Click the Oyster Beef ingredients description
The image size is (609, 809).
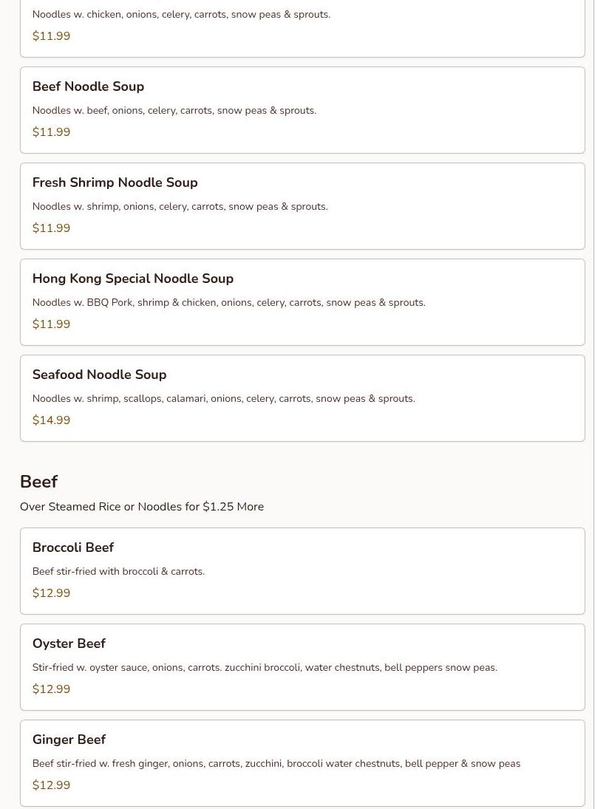265,668
